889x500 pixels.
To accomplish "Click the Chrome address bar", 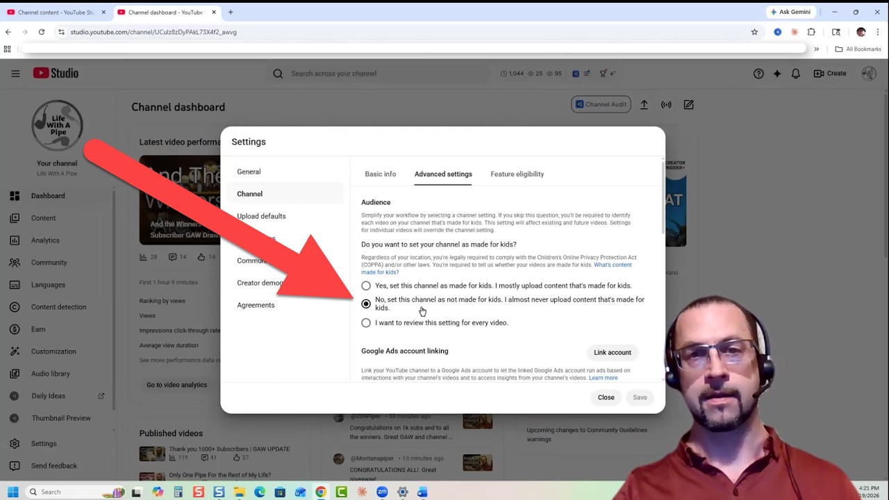I will [x=403, y=32].
